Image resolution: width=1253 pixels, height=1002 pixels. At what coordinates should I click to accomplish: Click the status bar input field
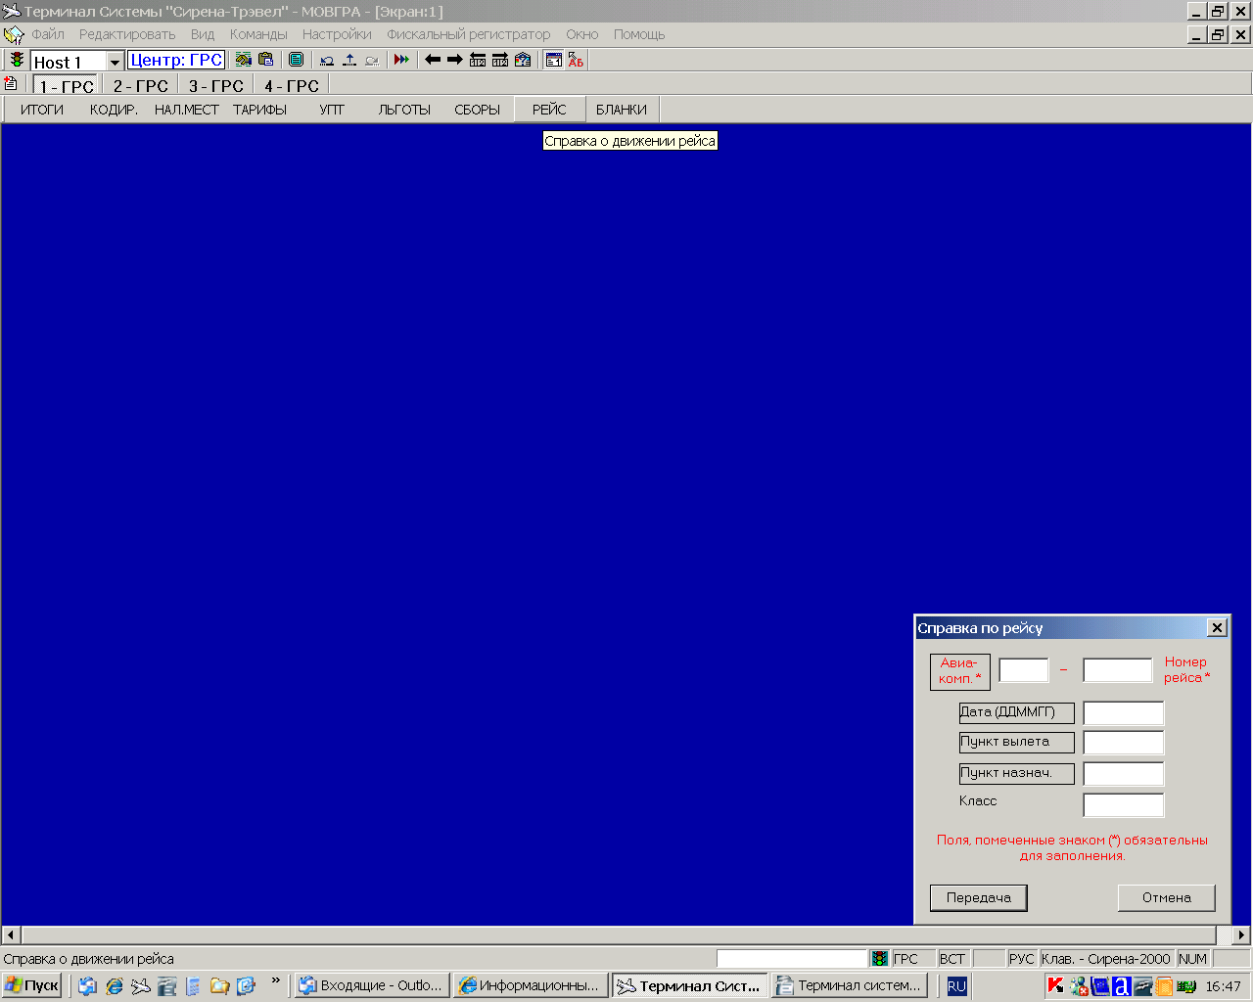coord(792,959)
